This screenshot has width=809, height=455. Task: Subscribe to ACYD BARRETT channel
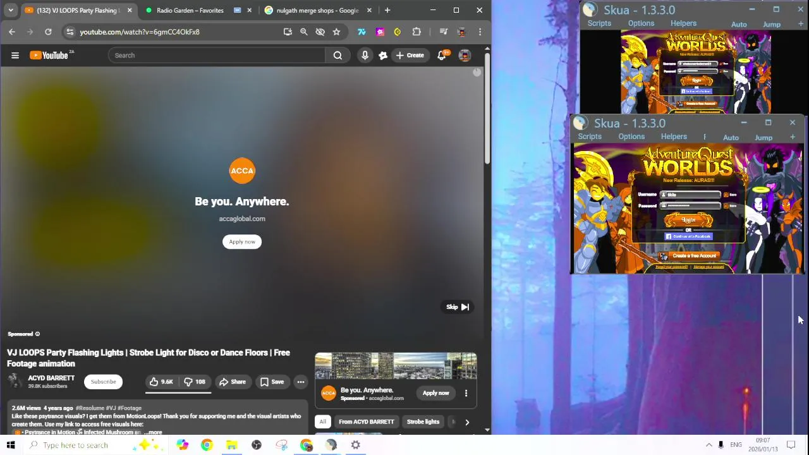(103, 382)
